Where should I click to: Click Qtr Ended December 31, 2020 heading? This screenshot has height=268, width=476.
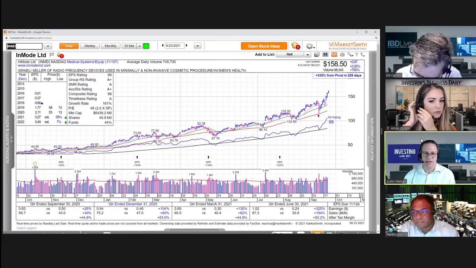click(x=133, y=204)
